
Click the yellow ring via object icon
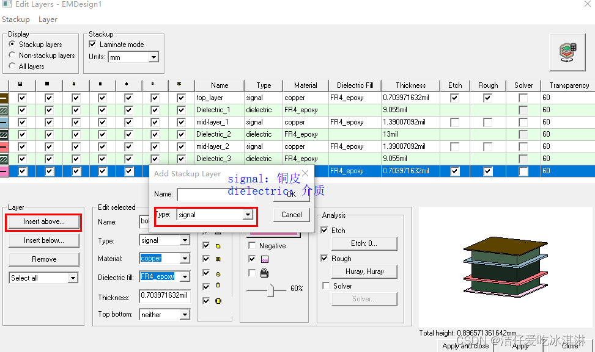coord(218,274)
